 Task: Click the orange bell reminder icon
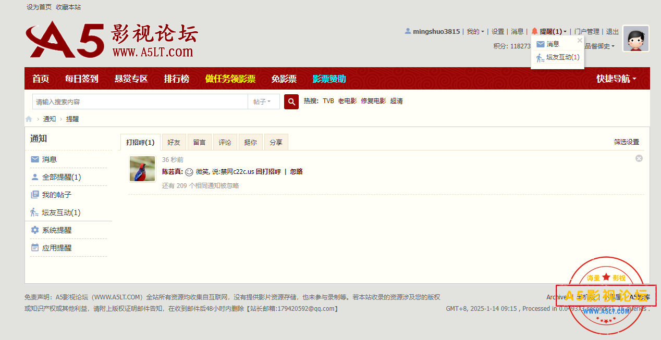(534, 31)
